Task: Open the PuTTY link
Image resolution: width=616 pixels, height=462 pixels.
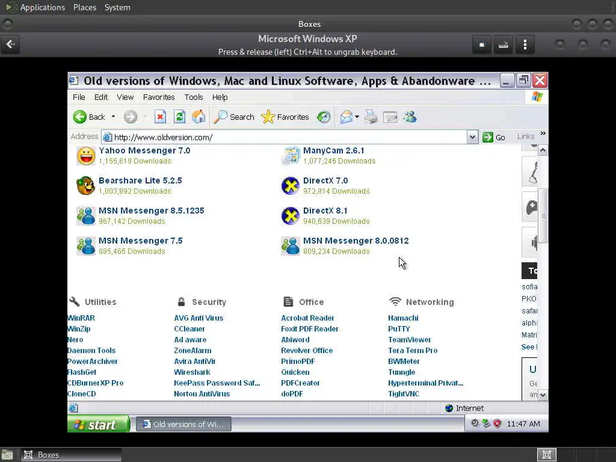Action: pos(399,329)
